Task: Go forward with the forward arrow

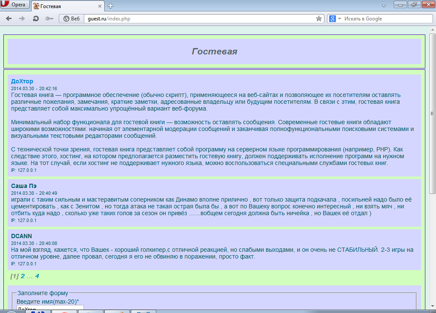Action: [x=22, y=19]
